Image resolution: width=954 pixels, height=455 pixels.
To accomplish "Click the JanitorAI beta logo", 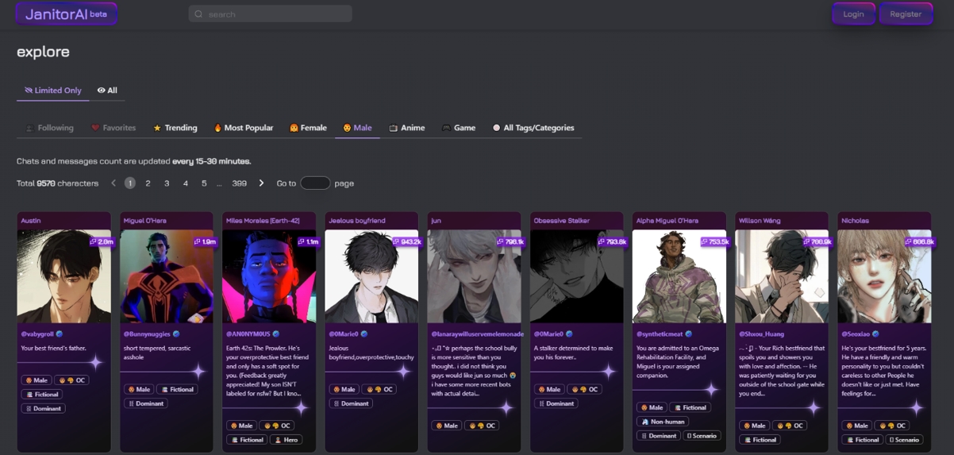I will [x=66, y=14].
